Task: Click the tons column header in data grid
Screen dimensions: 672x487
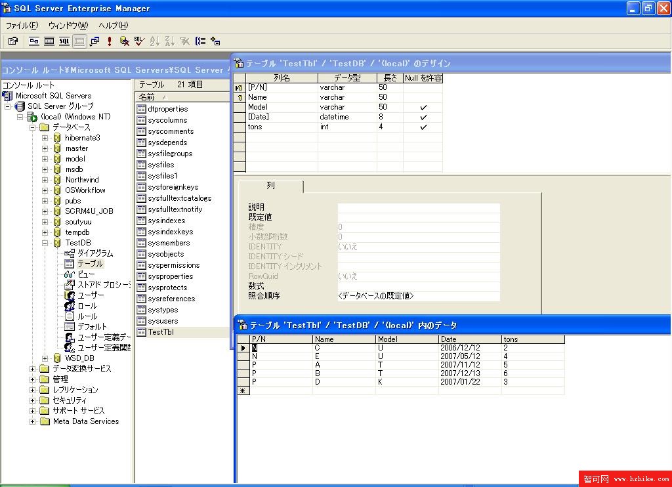Action: pyautogui.click(x=533, y=339)
